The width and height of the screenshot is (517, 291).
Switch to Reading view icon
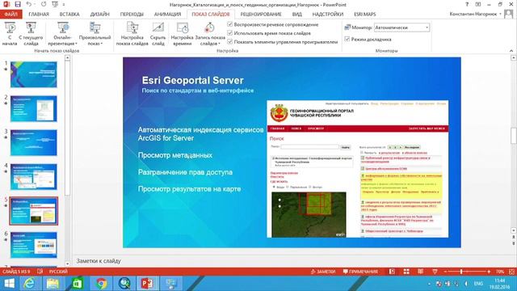pyautogui.click(x=420, y=272)
